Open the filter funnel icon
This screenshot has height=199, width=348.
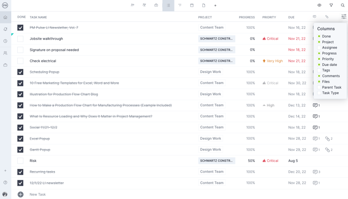pyautogui.click(x=331, y=5)
